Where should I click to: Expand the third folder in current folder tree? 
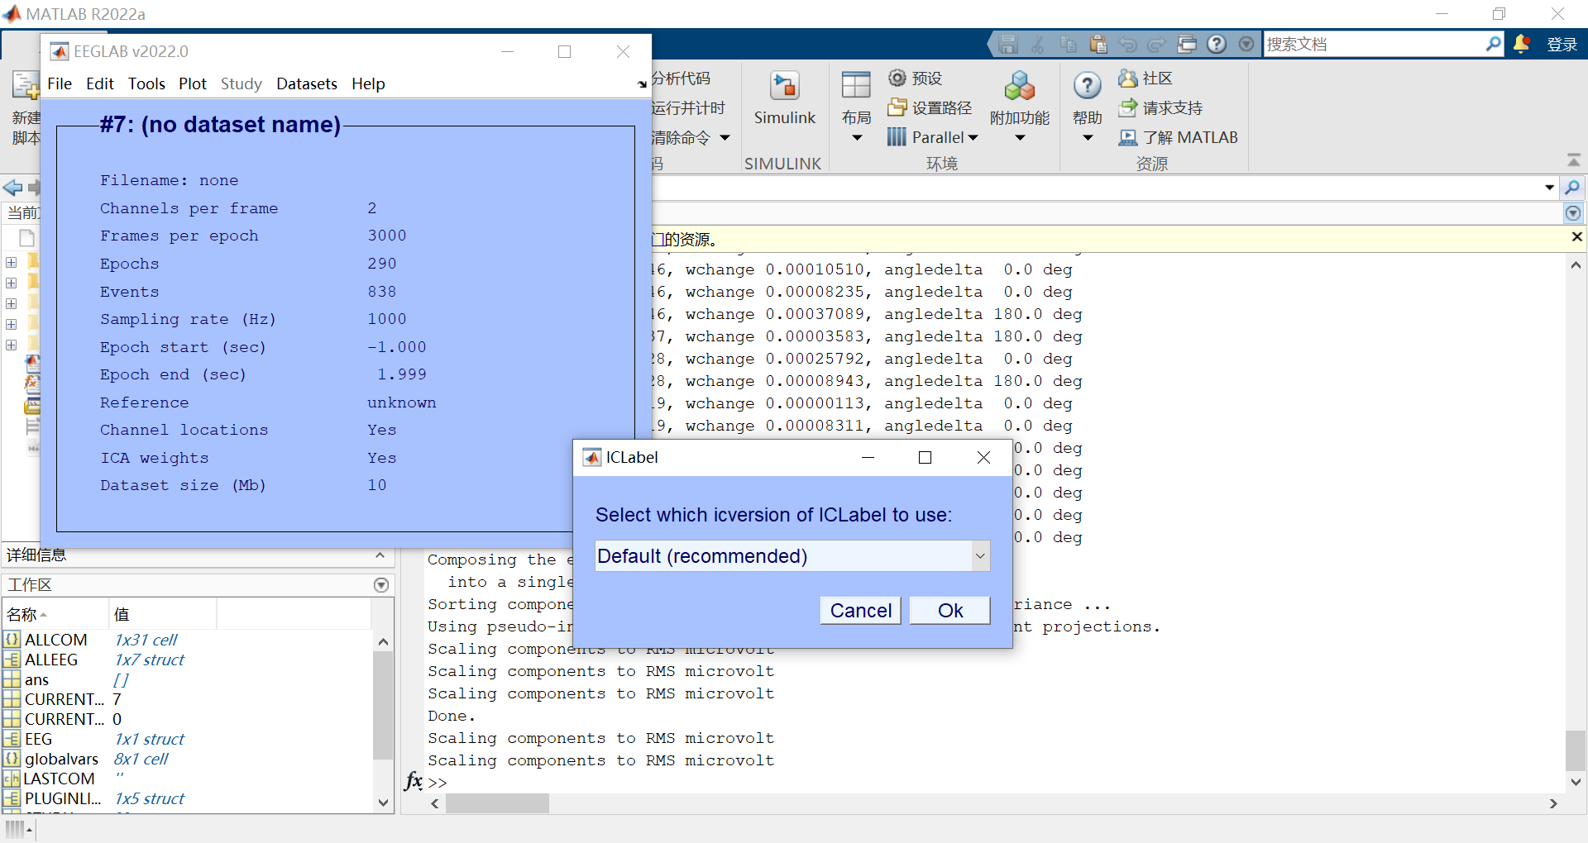tap(11, 303)
